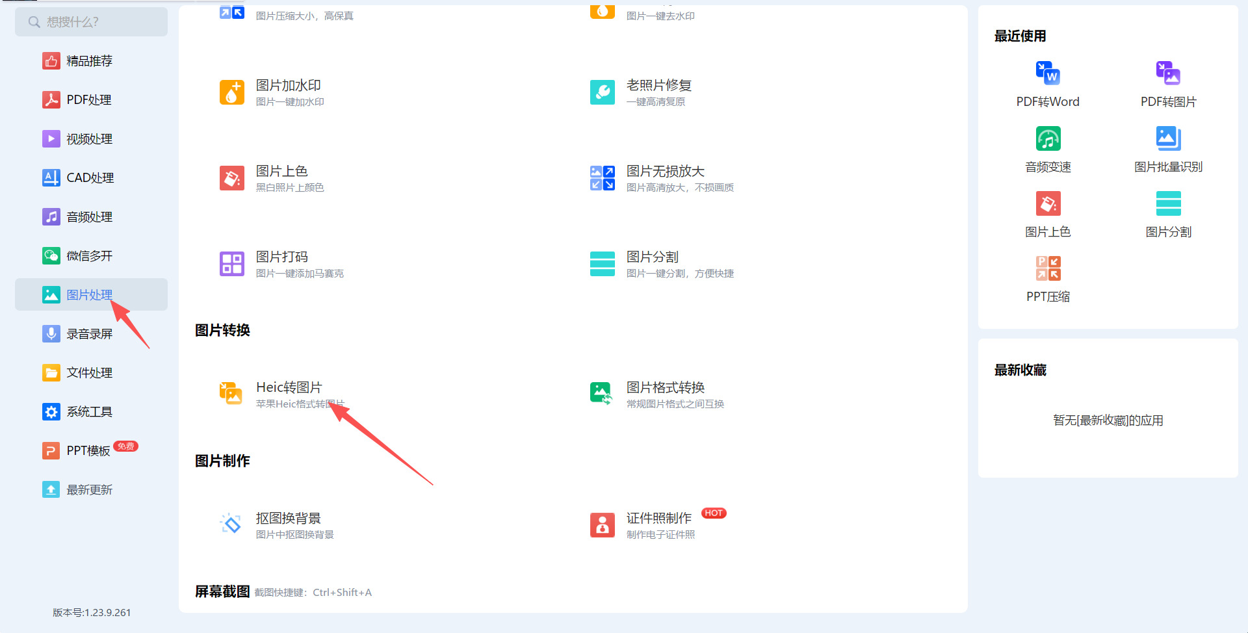Open recent 图片批量识别 icon

(1168, 138)
